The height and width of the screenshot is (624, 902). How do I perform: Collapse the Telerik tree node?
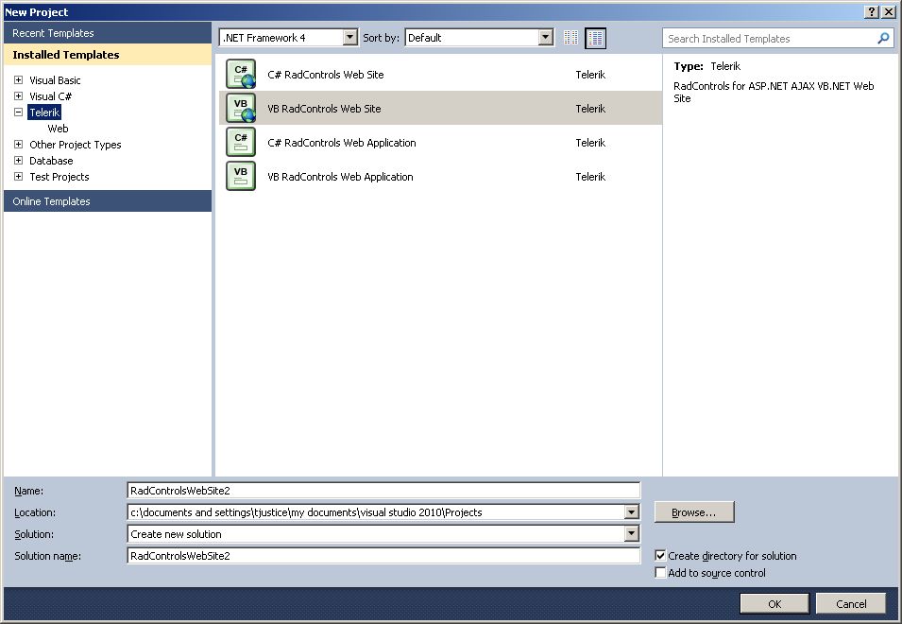(x=18, y=113)
